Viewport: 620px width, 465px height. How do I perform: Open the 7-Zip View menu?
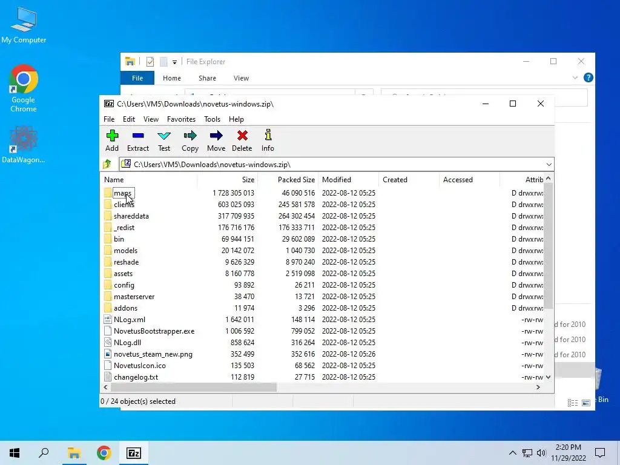tap(151, 119)
